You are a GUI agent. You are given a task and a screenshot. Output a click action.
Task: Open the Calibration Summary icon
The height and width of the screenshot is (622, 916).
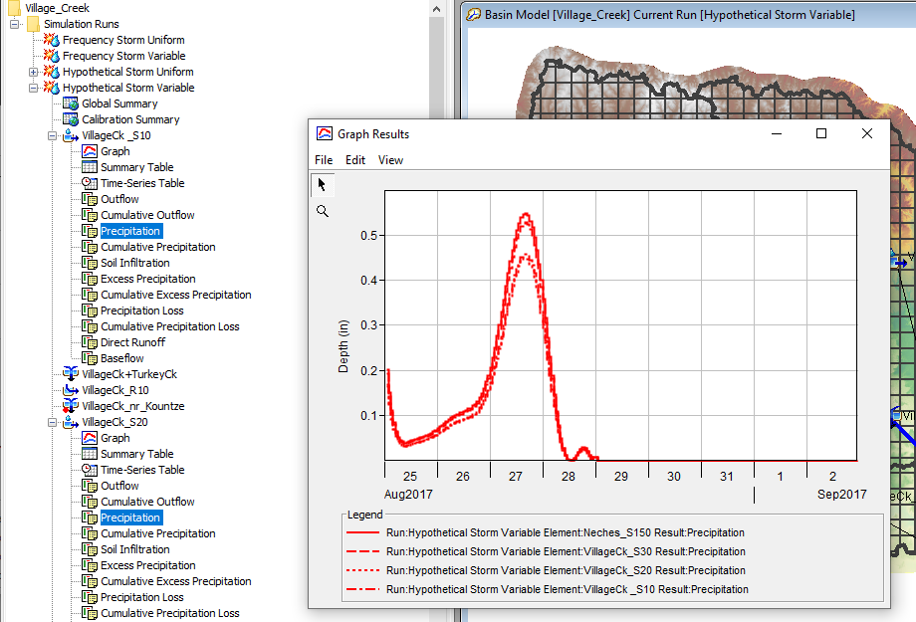pos(71,119)
